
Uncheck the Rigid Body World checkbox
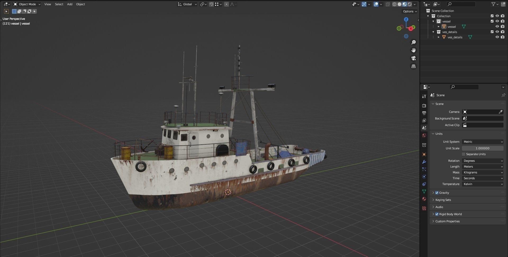click(437, 214)
